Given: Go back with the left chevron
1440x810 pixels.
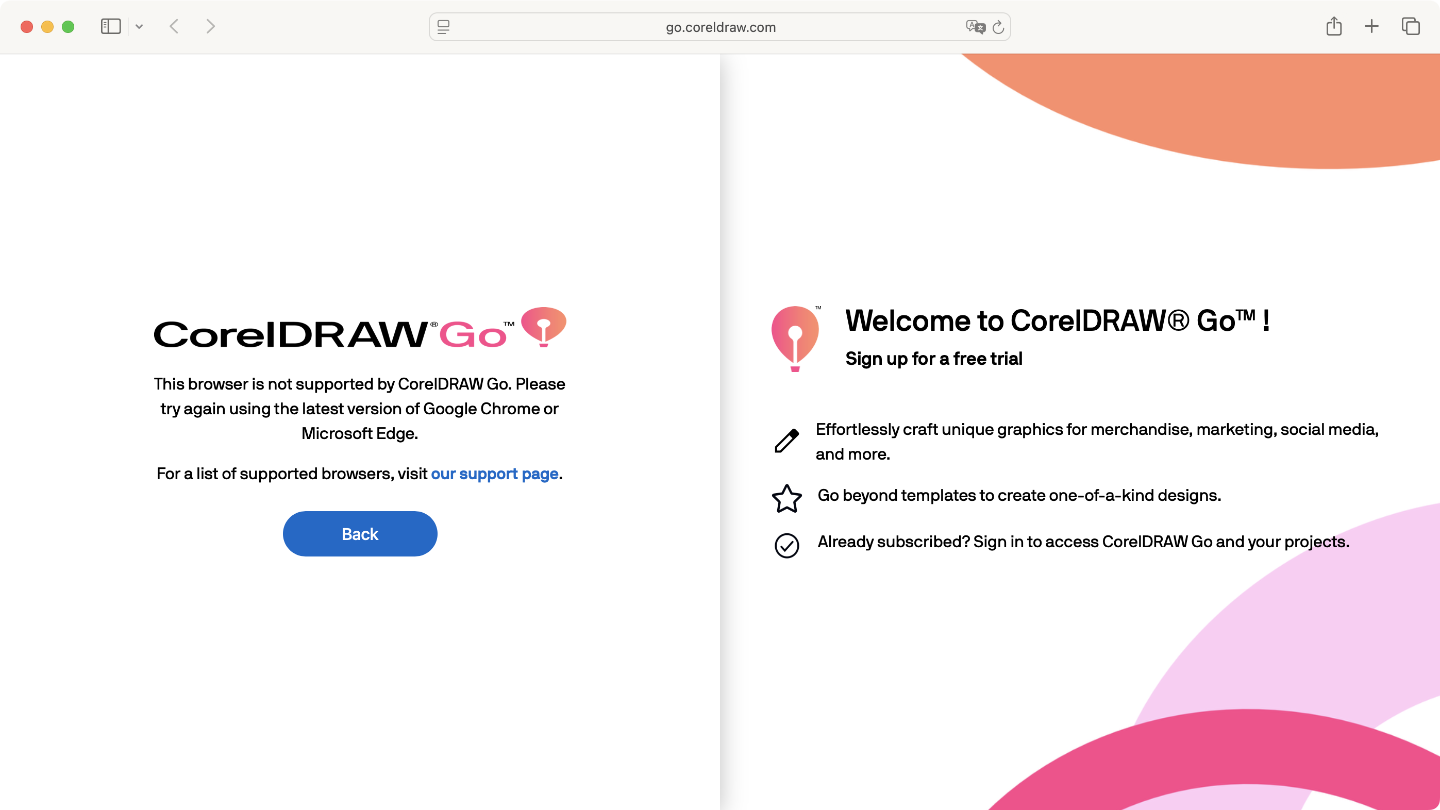Looking at the screenshot, I should pyautogui.click(x=174, y=26).
